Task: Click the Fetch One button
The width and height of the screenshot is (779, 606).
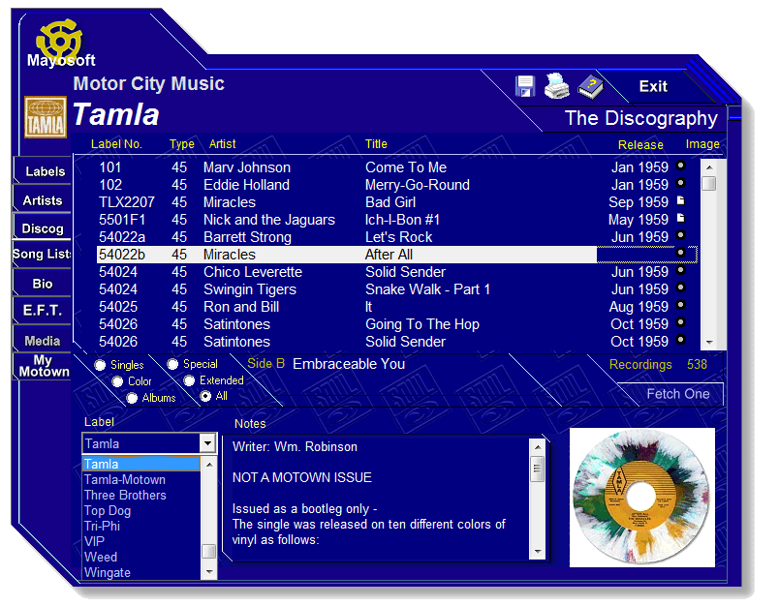Action: click(677, 394)
